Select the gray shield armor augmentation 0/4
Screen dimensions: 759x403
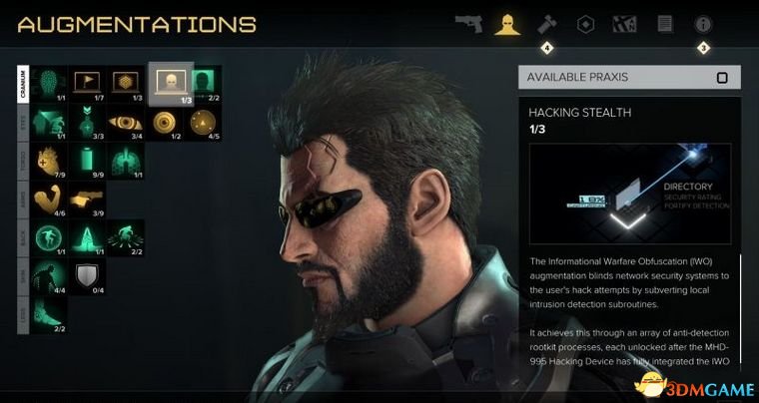pos(87,277)
